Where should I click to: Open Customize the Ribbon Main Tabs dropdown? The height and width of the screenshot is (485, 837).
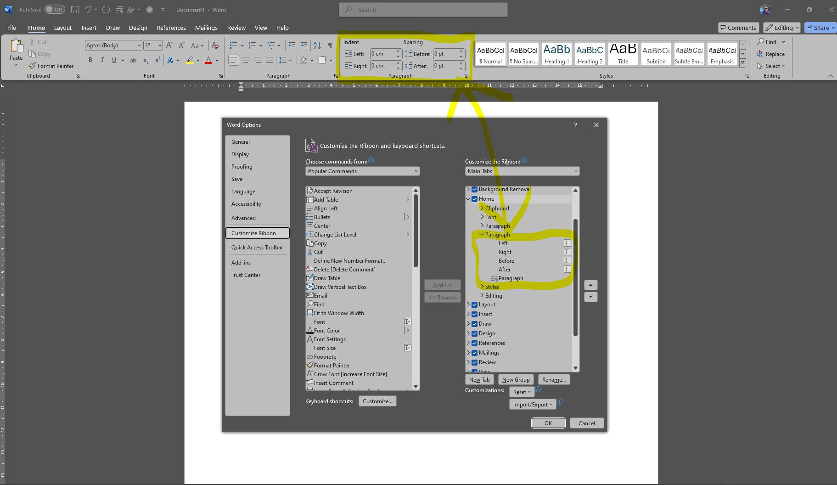522,171
